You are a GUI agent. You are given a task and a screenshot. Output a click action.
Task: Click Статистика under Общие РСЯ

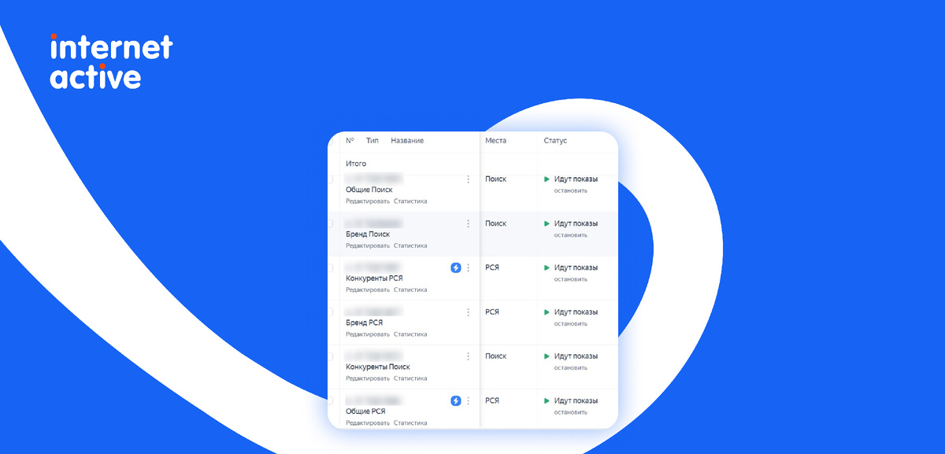pos(410,423)
